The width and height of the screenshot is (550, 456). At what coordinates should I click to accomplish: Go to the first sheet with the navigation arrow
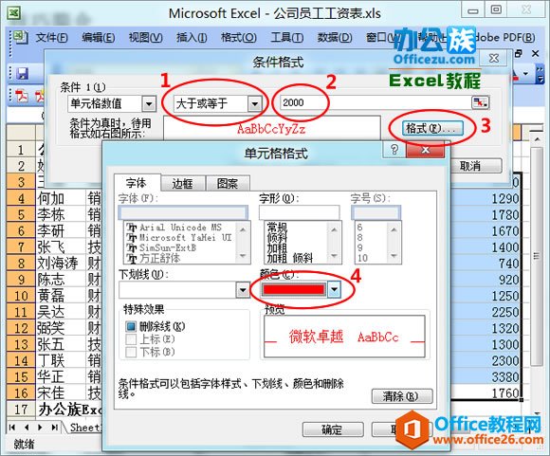point(12,428)
